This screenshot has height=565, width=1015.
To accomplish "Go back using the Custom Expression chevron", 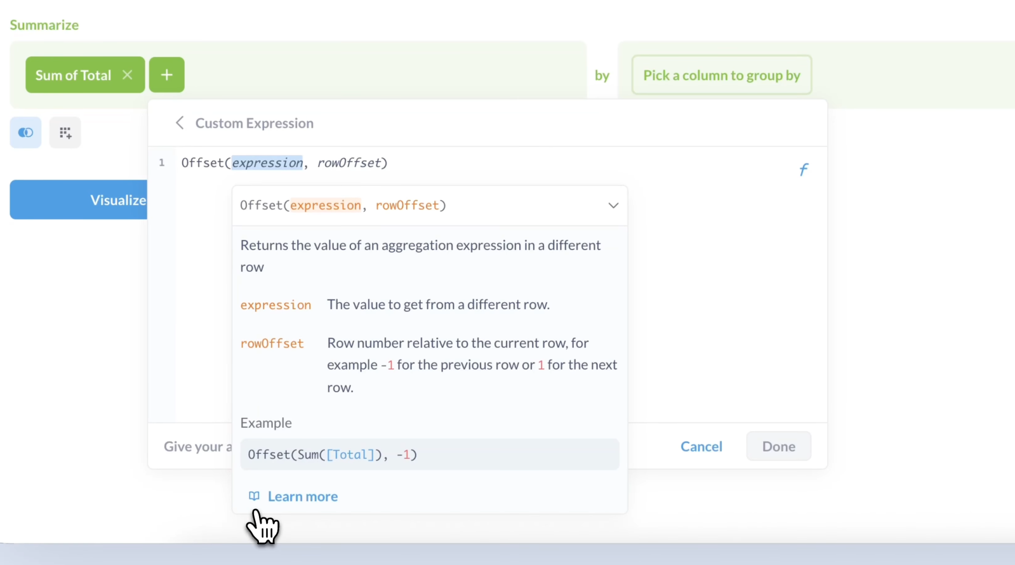I will 180,123.
